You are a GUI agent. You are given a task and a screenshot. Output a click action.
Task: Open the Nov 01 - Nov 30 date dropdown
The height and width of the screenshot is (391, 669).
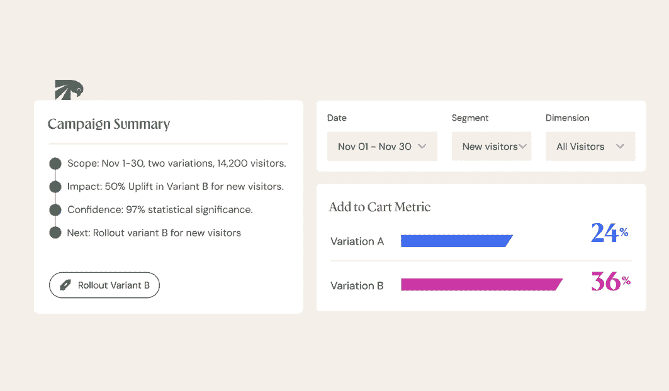(x=382, y=146)
